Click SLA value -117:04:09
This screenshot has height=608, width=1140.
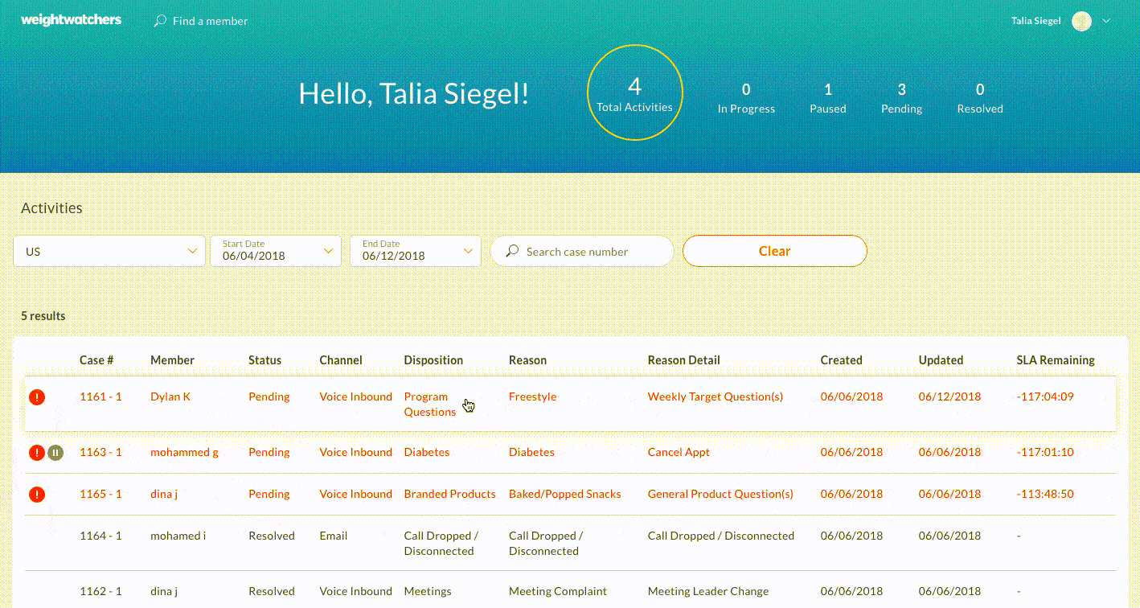1045,396
